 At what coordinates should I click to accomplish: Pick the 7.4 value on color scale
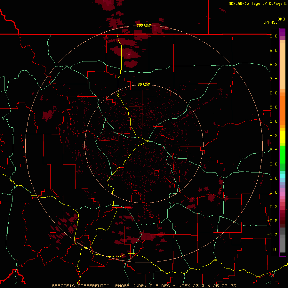coord(274,79)
